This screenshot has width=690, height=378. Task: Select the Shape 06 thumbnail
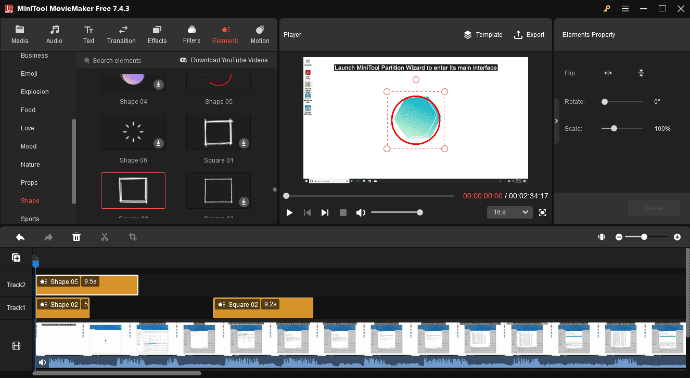click(133, 132)
